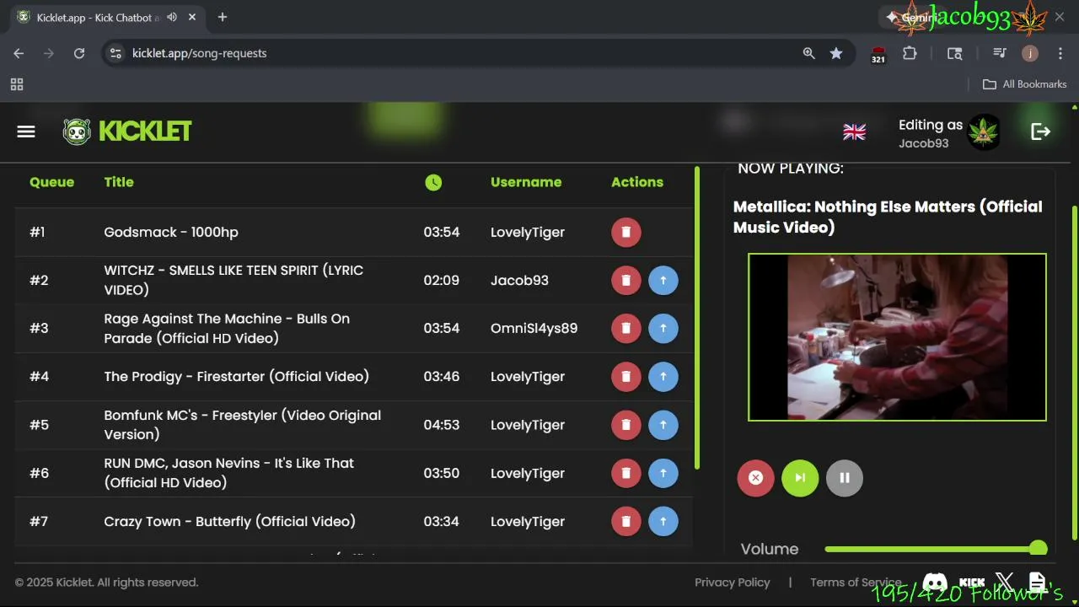
Task: Click the Title column header
Action: point(119,182)
